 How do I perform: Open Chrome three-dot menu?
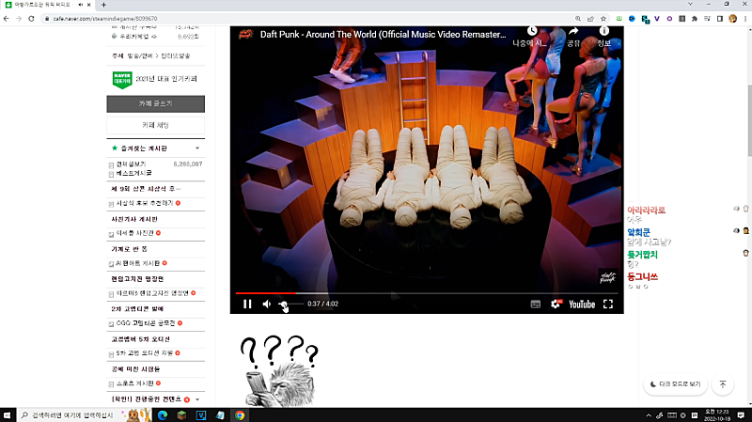[745, 19]
